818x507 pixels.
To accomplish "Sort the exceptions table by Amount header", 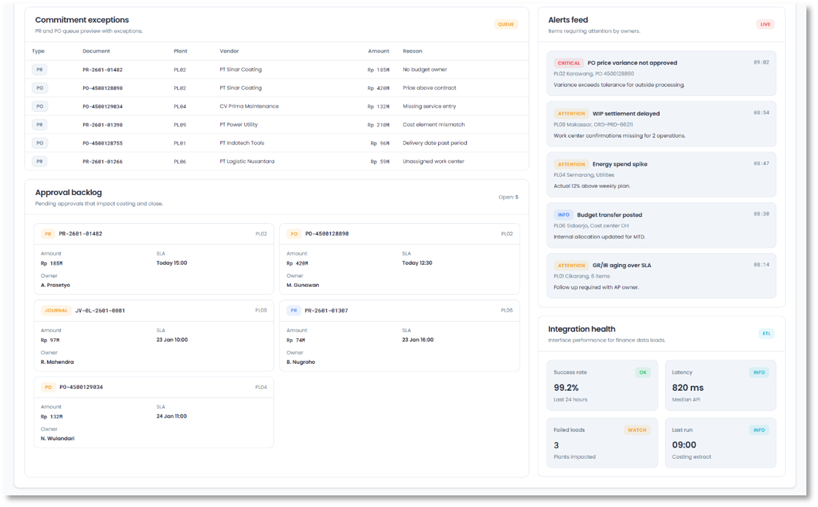I will 378,51.
